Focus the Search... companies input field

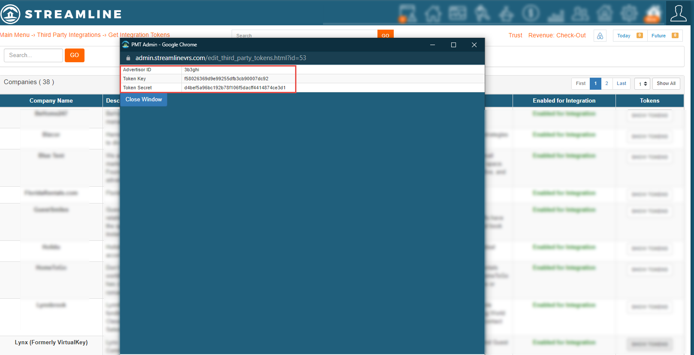tap(33, 55)
